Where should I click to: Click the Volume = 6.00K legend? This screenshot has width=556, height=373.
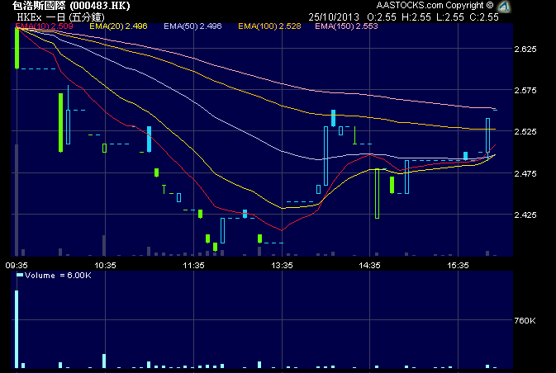click(x=54, y=276)
